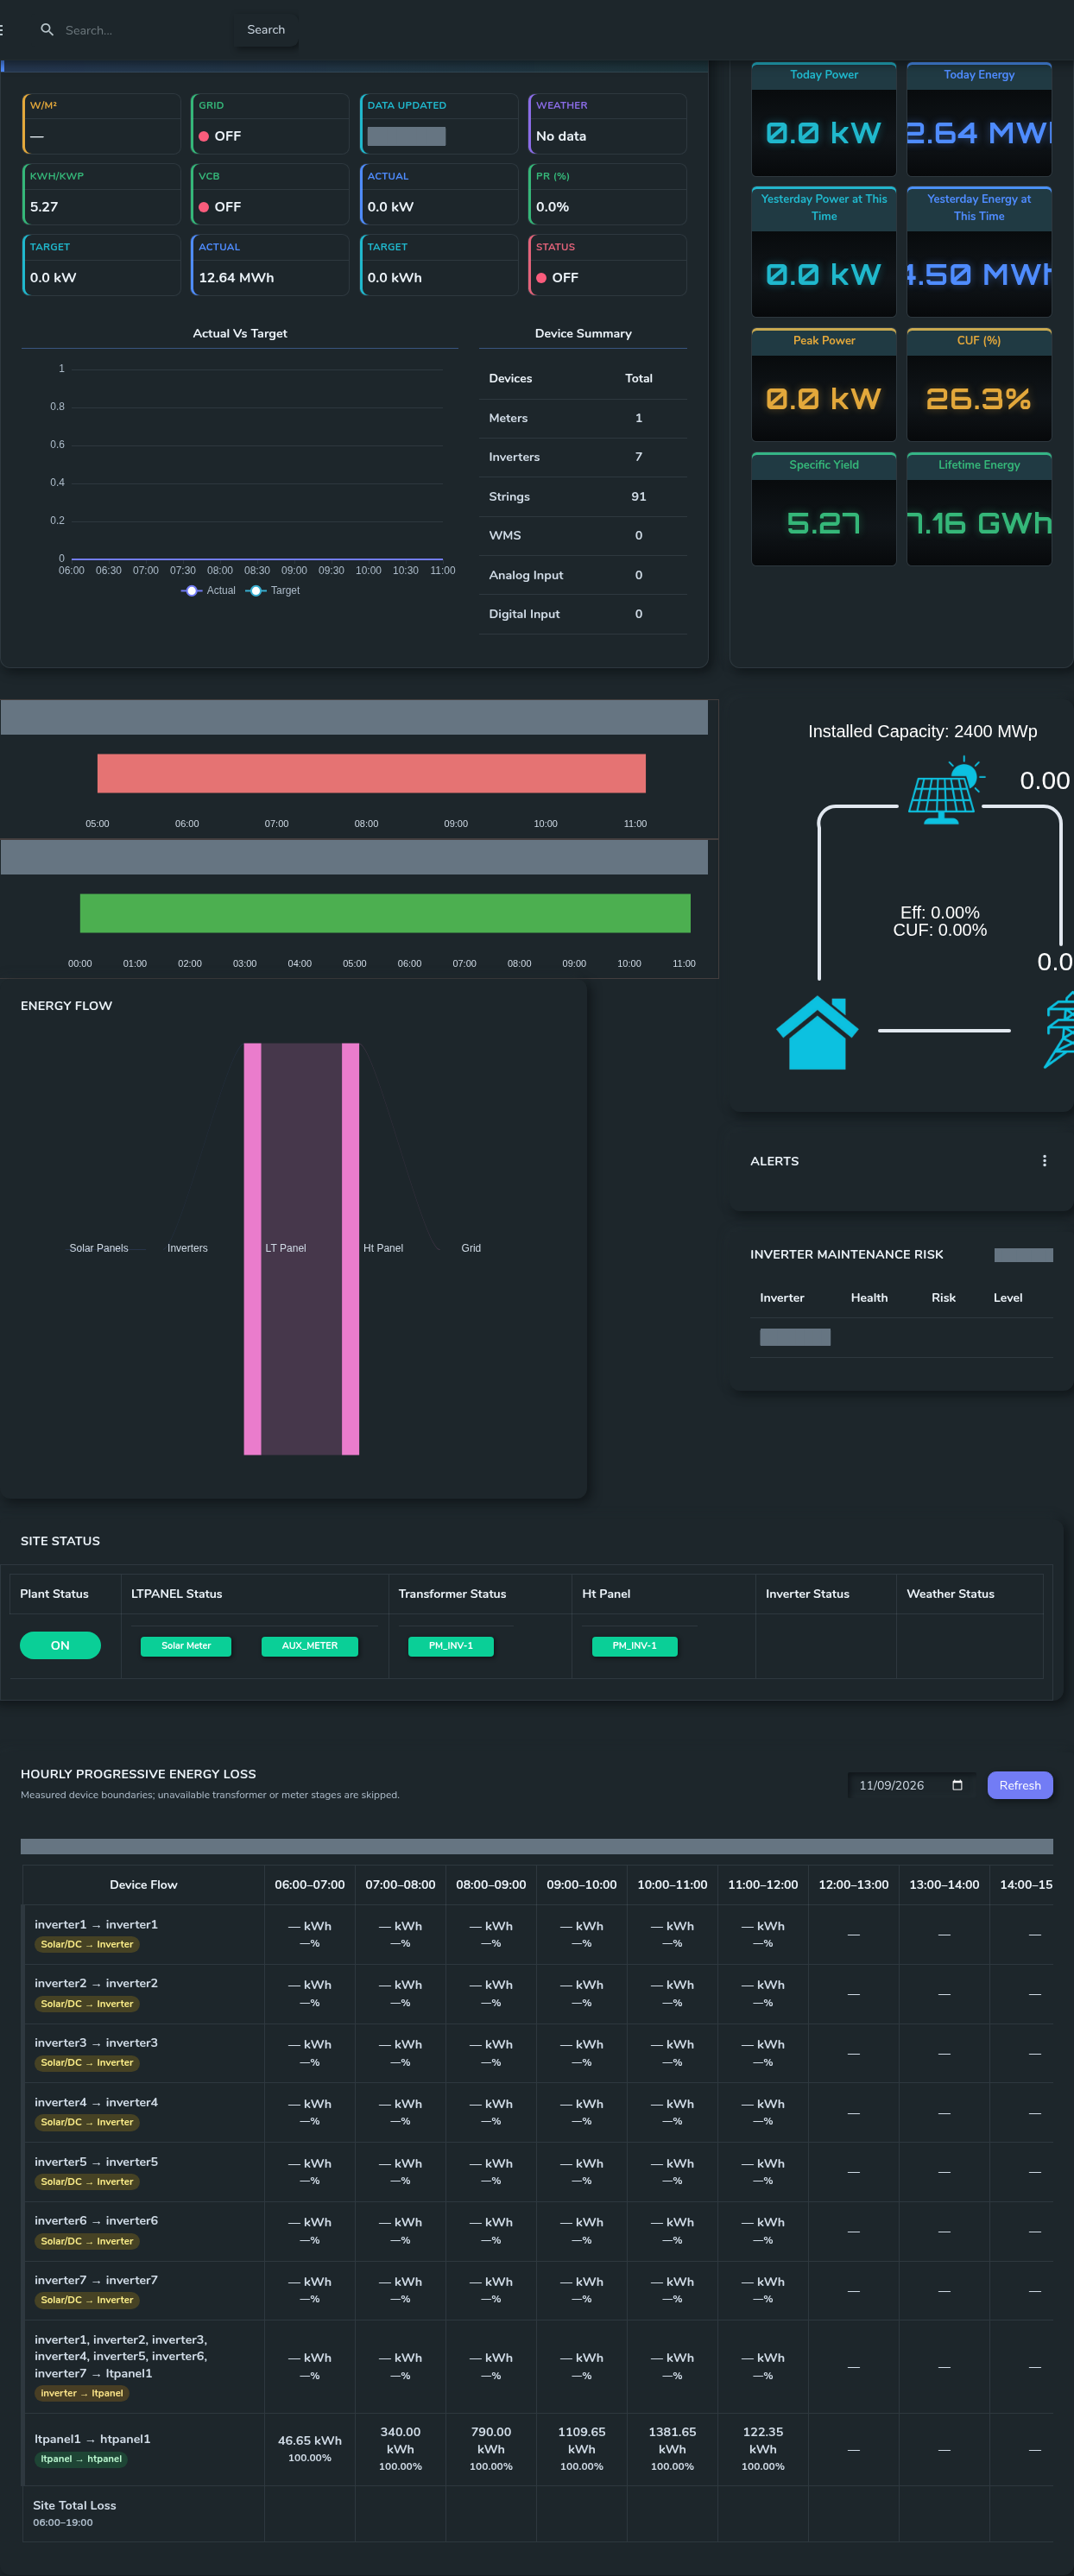Click the green timeline bar
The height and width of the screenshot is (2576, 1074).
coord(385,913)
